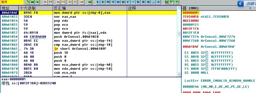Click the Step over toolbar icon
This screenshot has width=256, height=93.
click(x=64, y=2)
